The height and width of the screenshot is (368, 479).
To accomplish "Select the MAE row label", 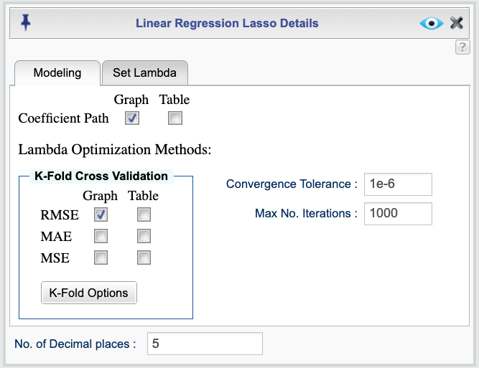I will tap(56, 237).
